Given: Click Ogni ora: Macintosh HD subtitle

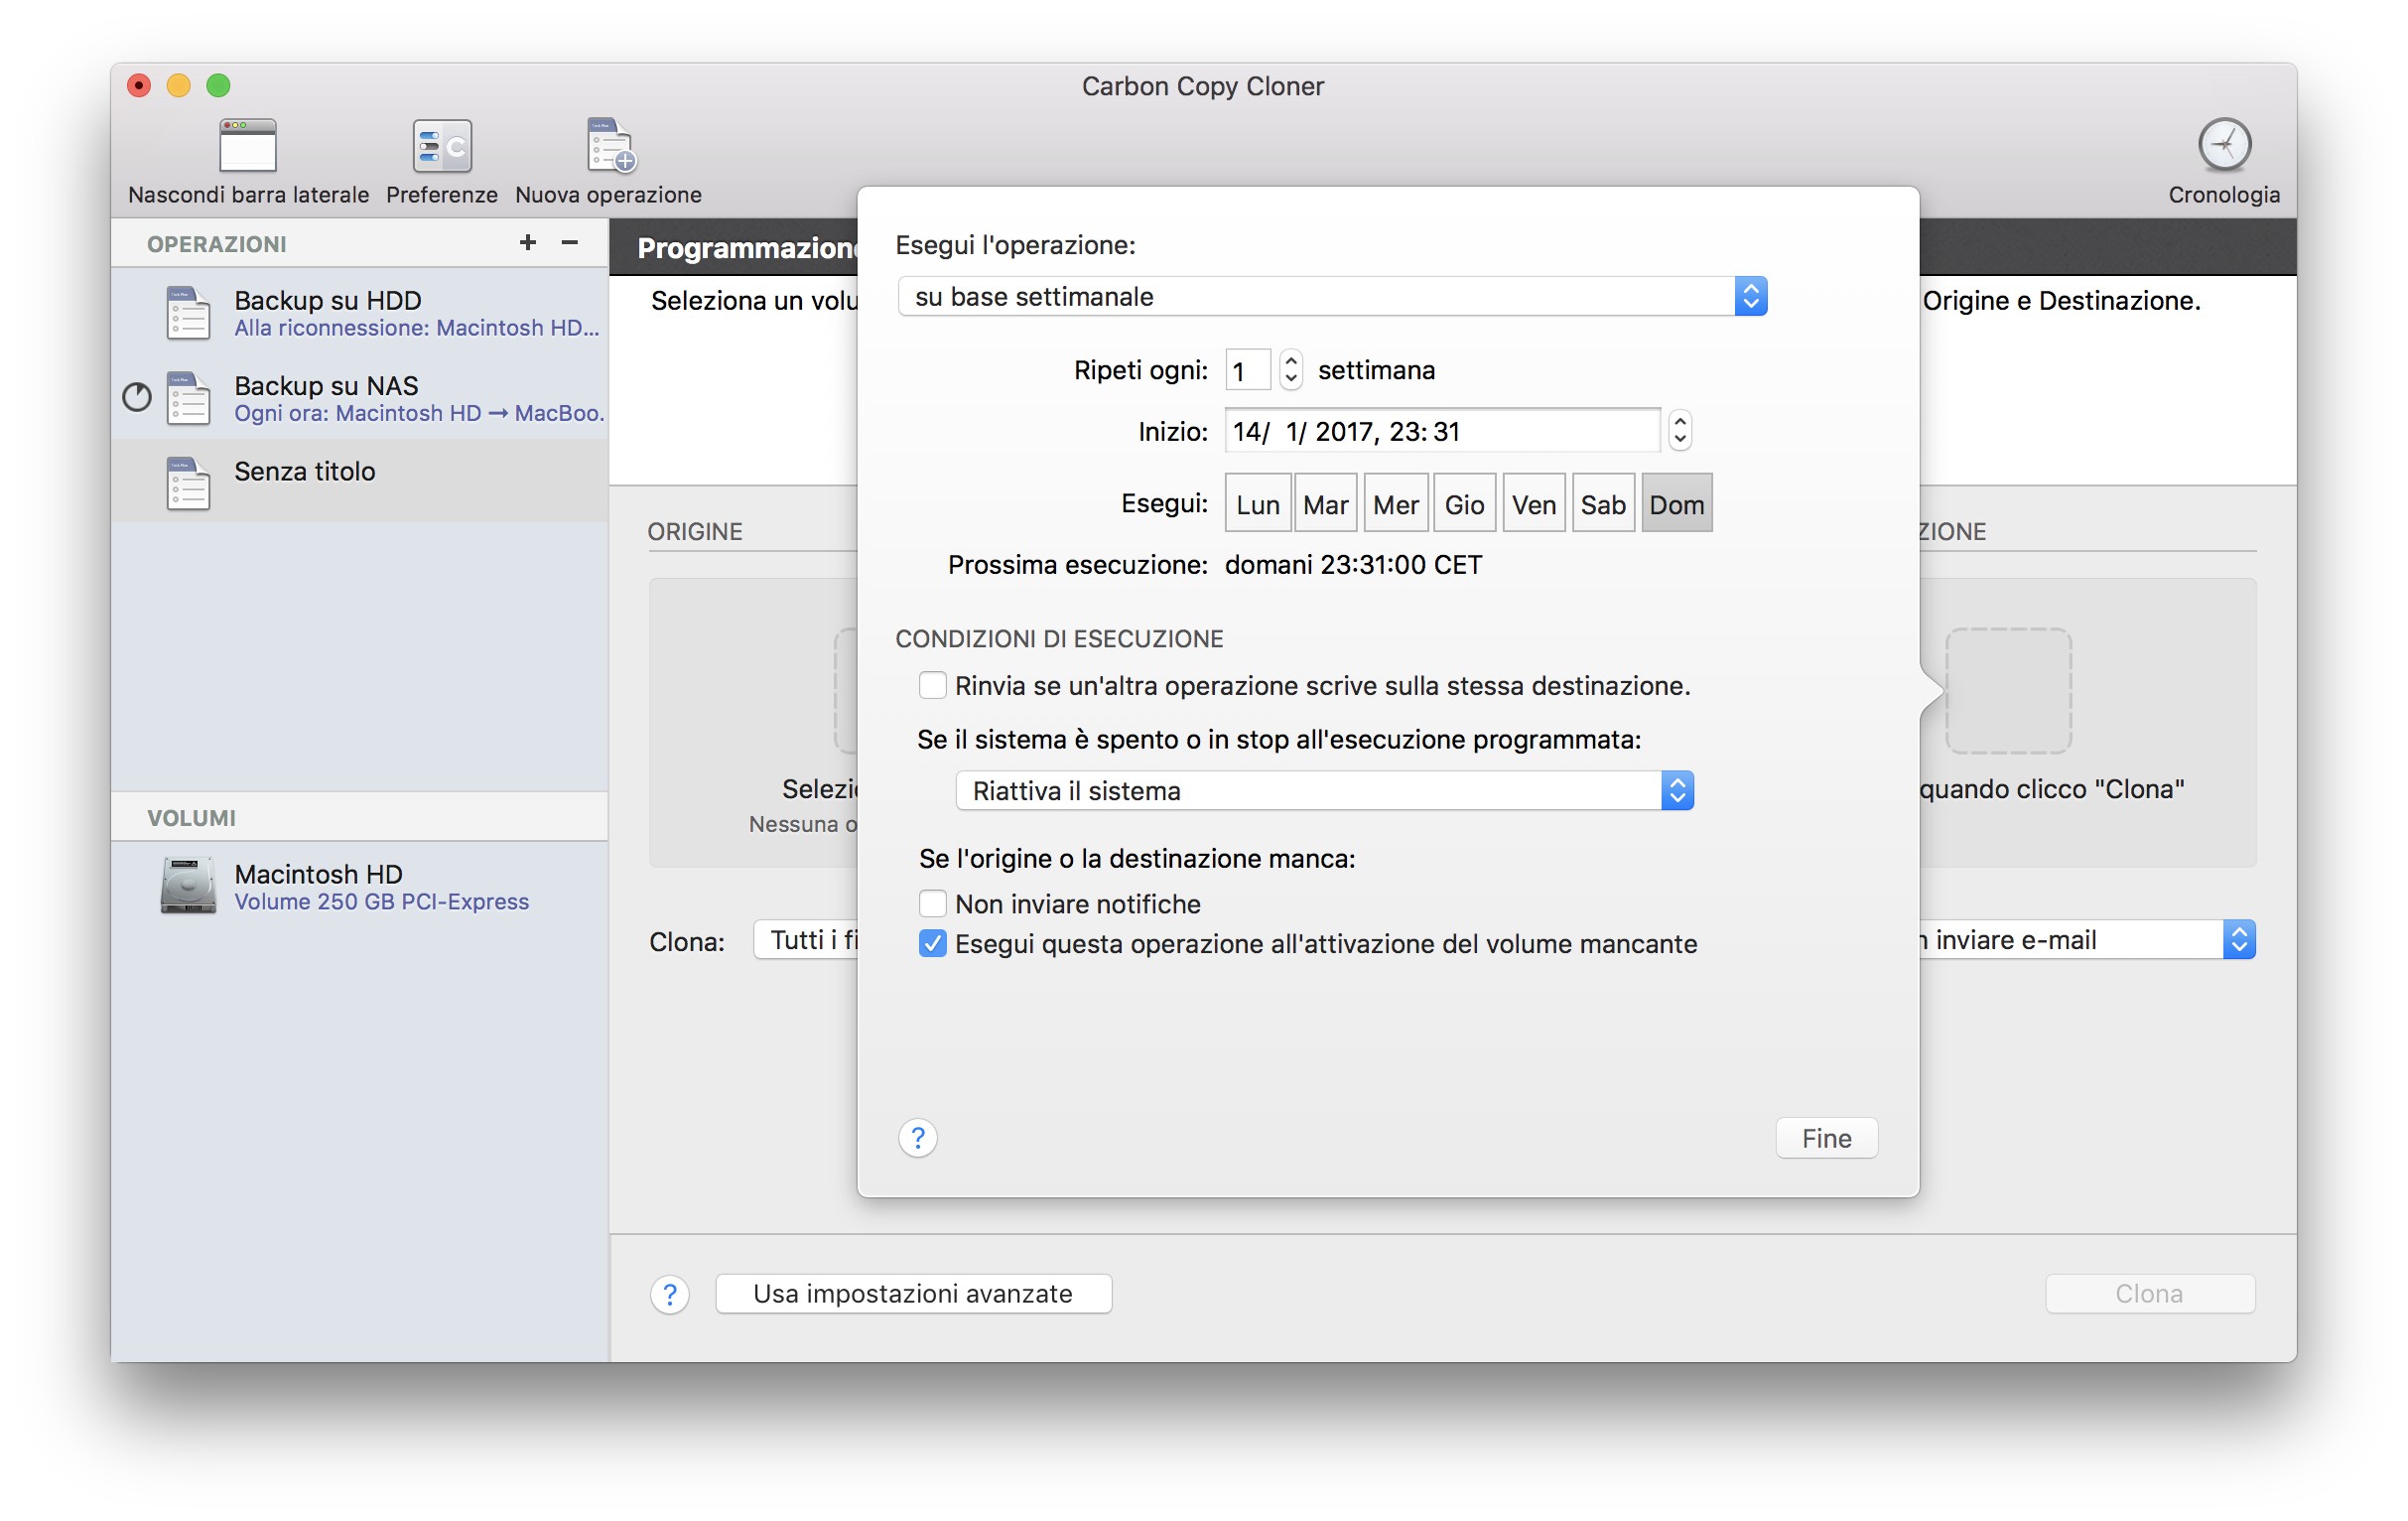Looking at the screenshot, I should tap(419, 412).
